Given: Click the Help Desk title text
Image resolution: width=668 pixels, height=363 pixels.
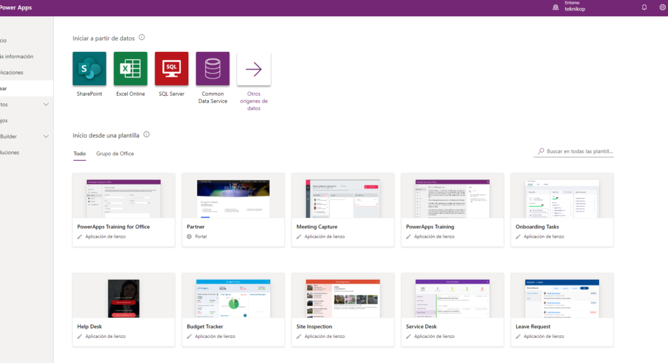Looking at the screenshot, I should point(89,326).
